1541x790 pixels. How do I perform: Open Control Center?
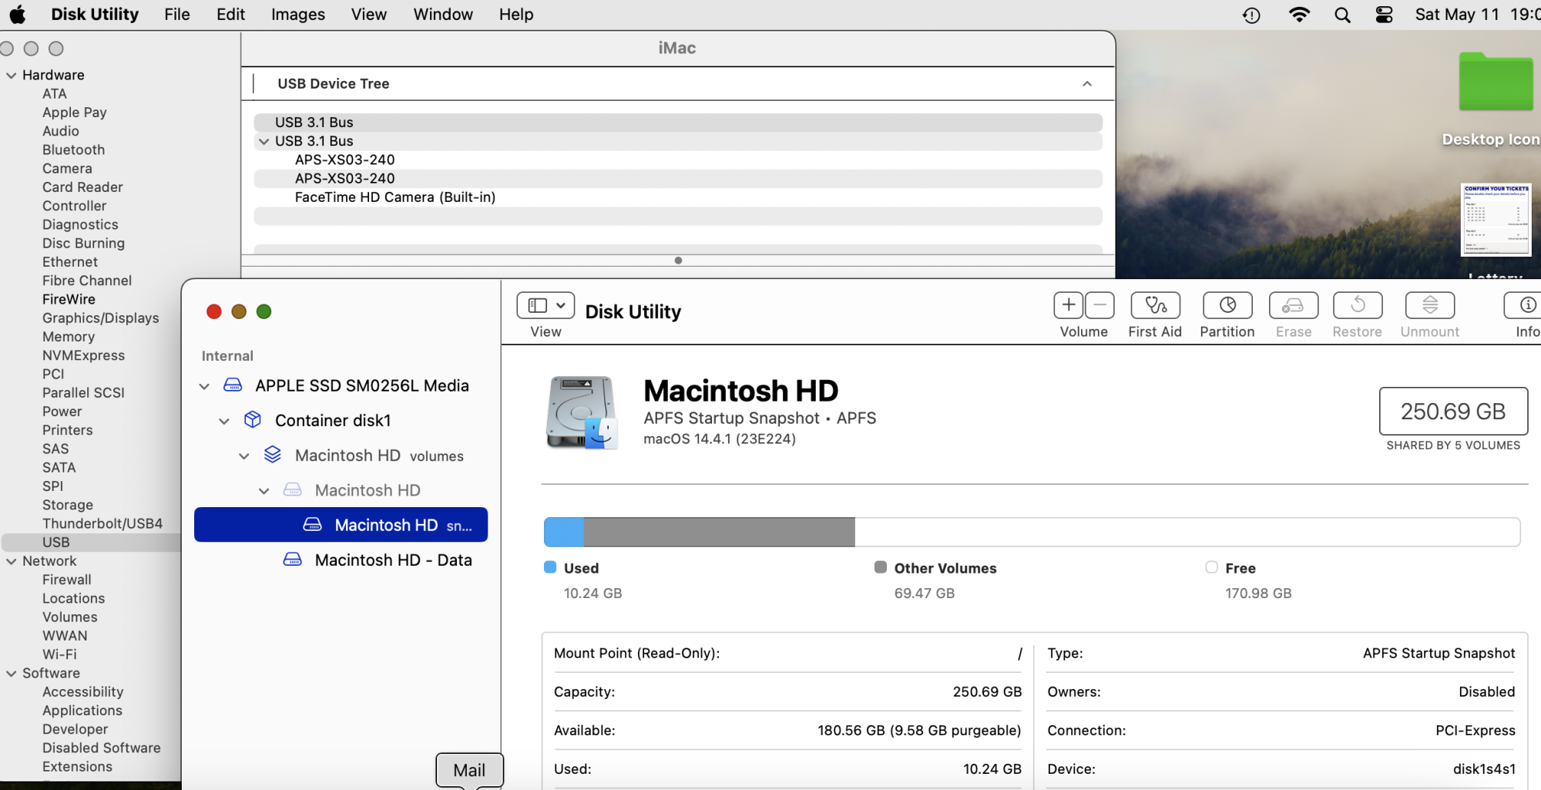(1385, 15)
